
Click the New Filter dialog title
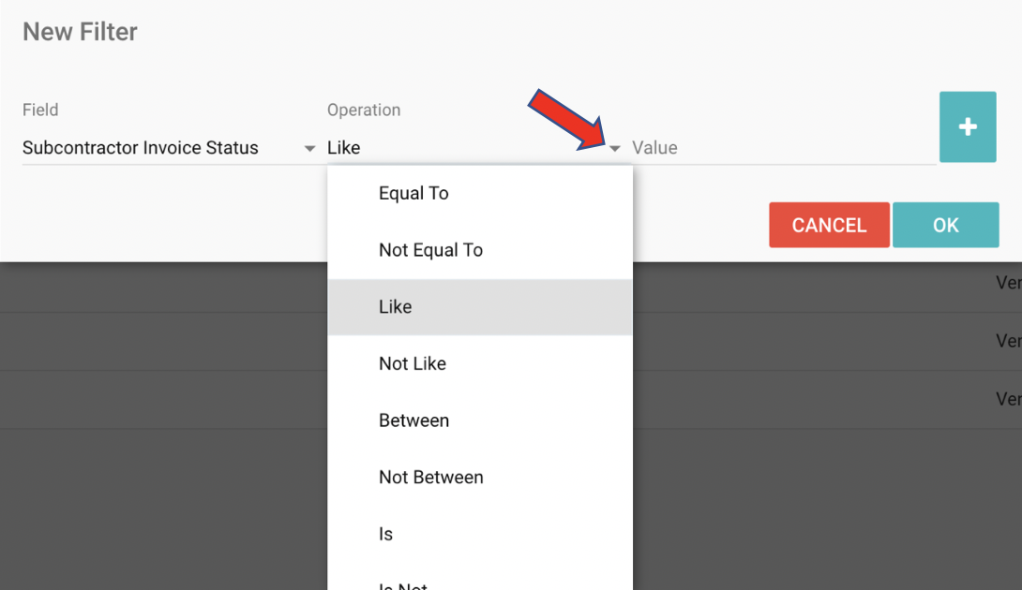[x=81, y=32]
